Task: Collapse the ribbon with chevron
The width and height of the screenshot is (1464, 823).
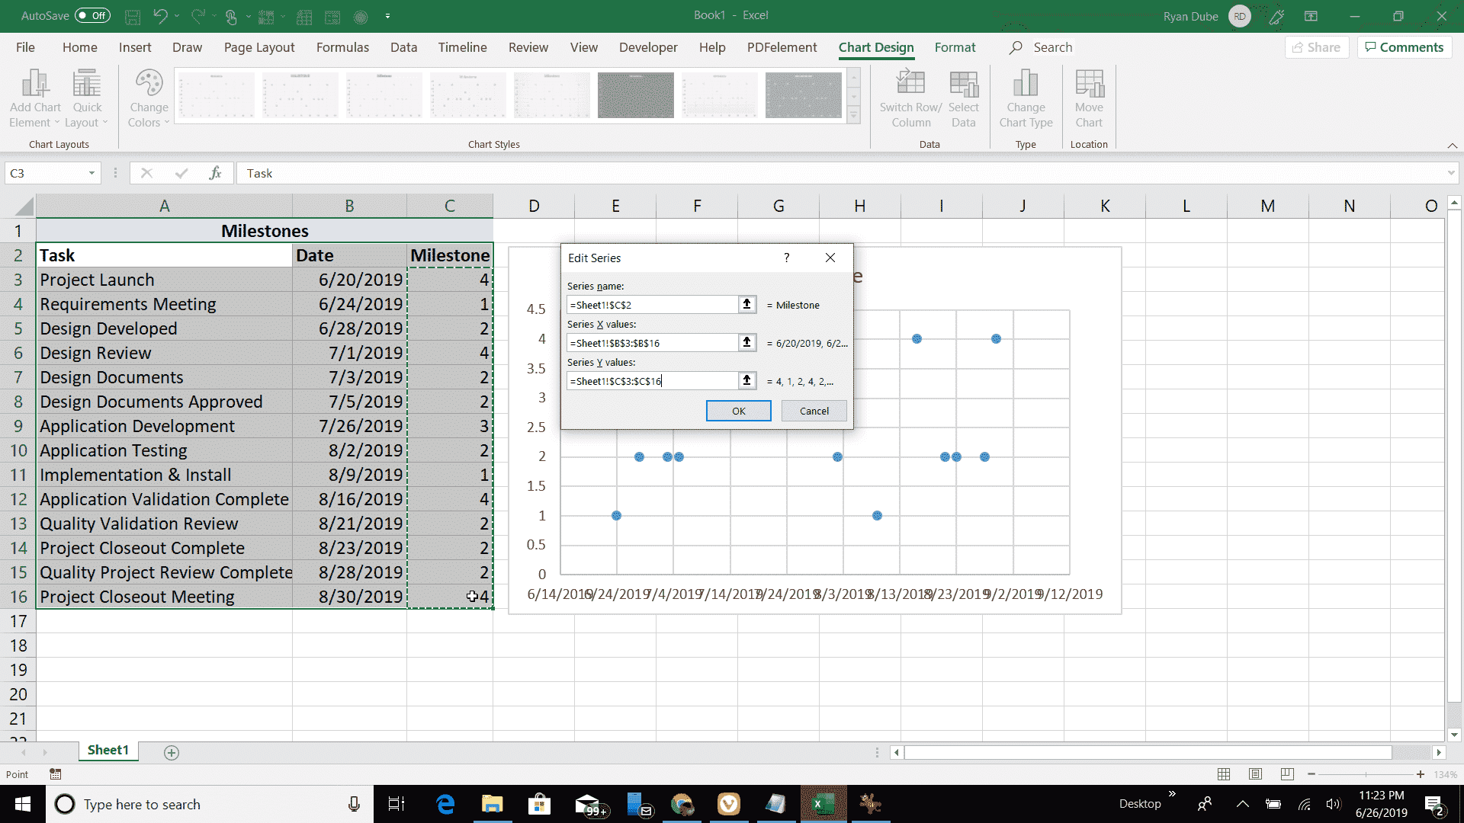Action: 1452,145
